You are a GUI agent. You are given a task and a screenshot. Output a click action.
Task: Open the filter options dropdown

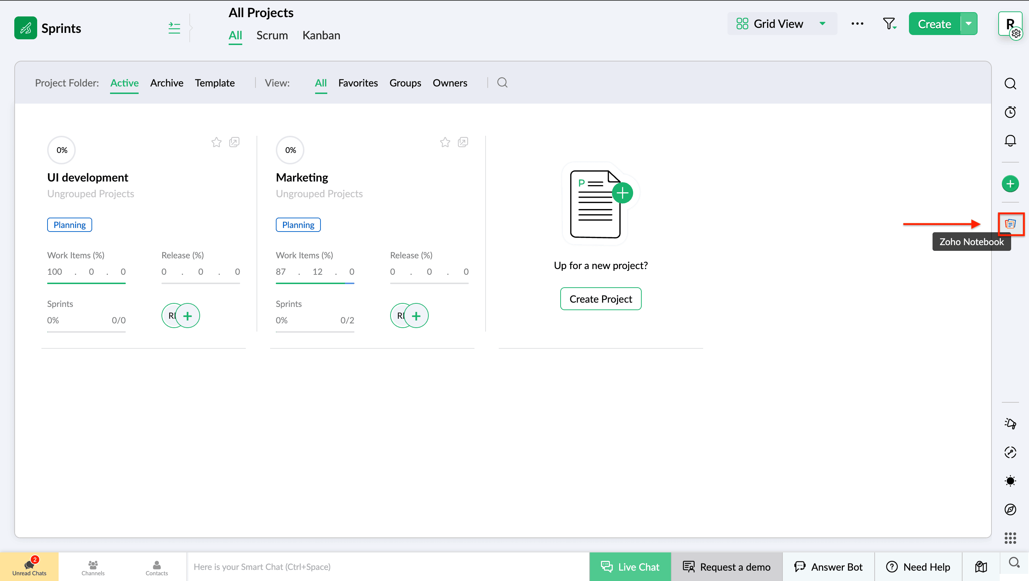[x=890, y=24]
